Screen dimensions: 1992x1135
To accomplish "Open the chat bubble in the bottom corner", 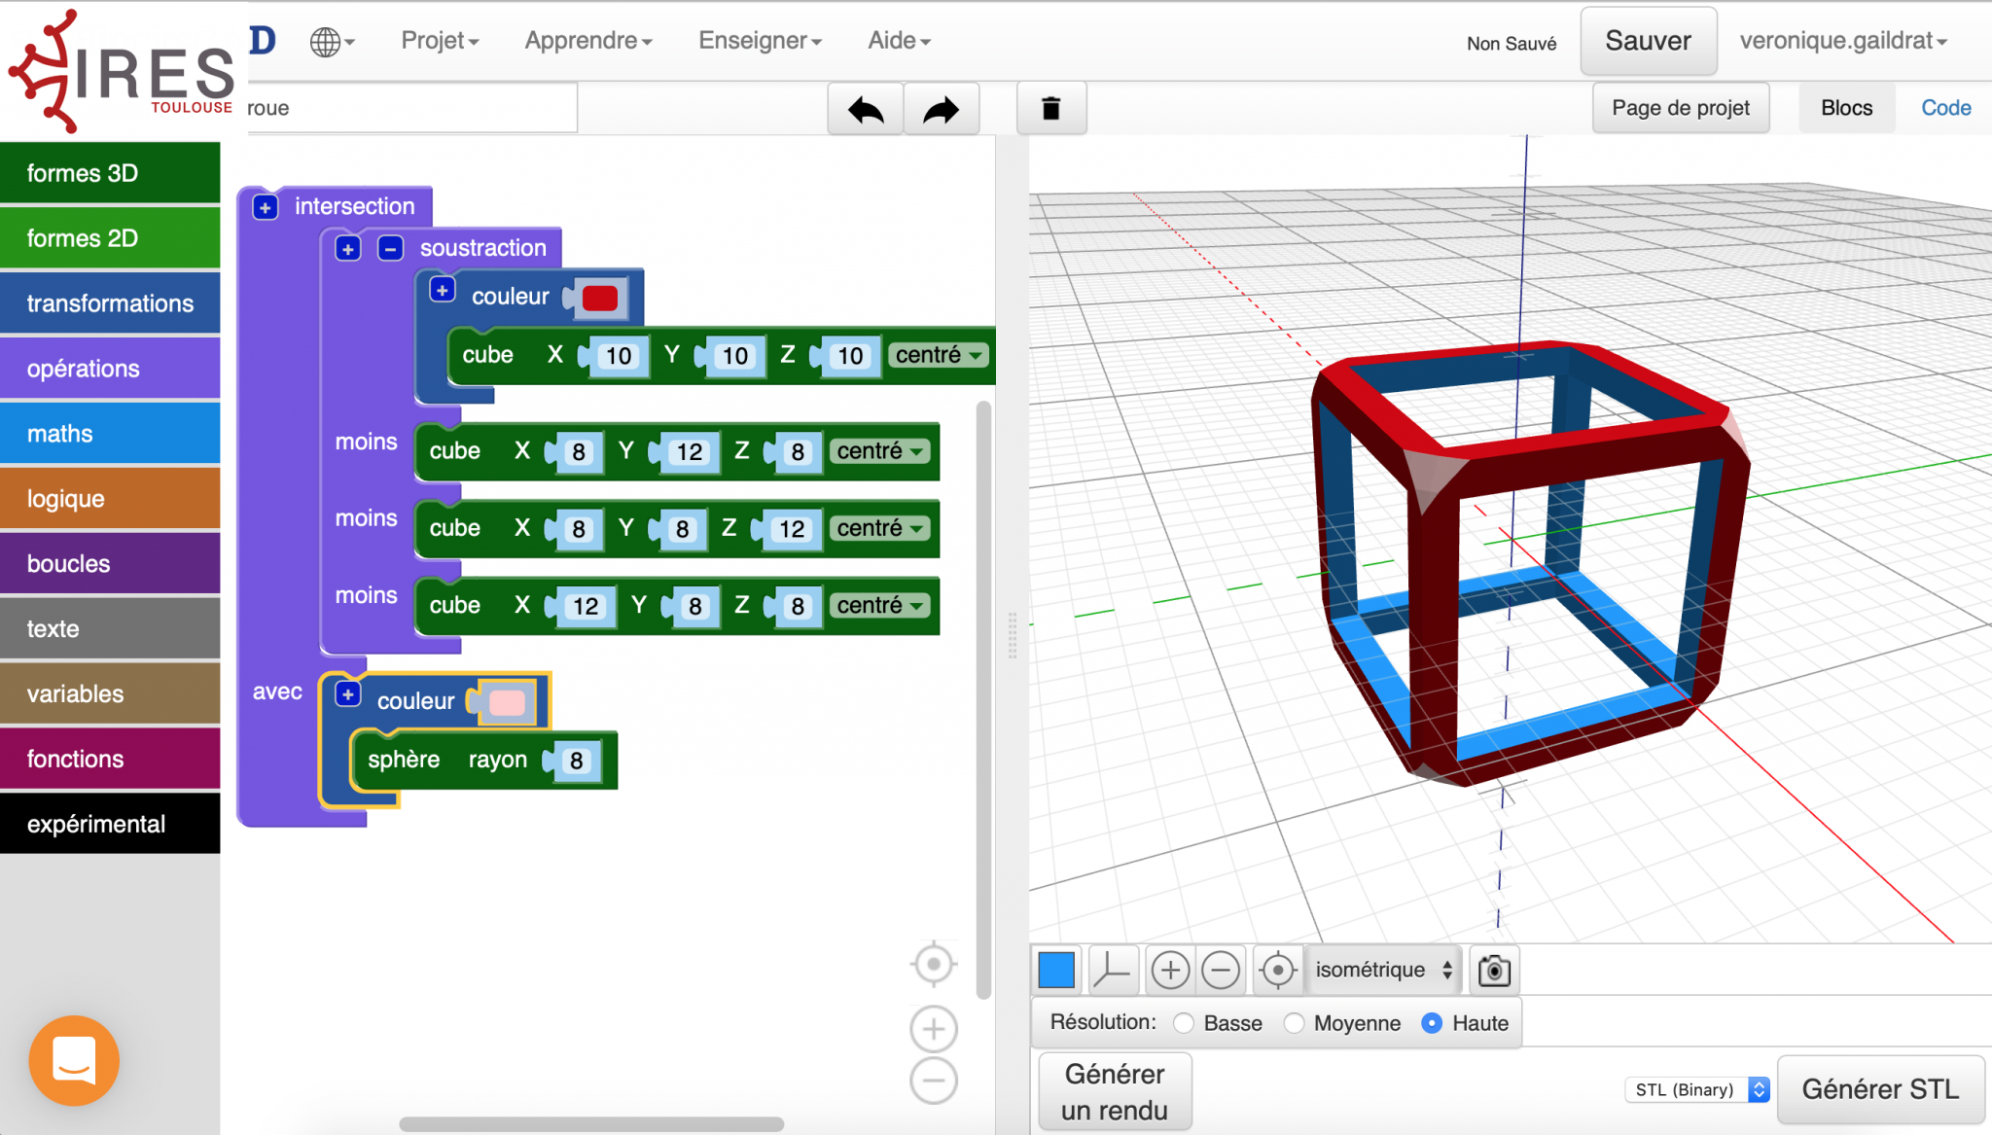I will pos(73,1060).
